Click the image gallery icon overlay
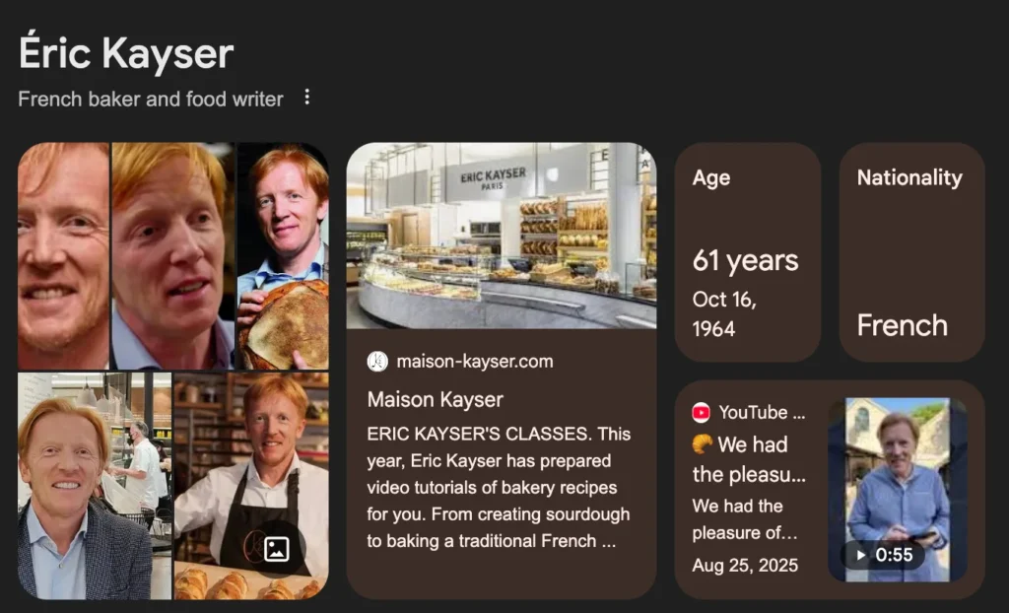The width and height of the screenshot is (1009, 613). tap(277, 549)
